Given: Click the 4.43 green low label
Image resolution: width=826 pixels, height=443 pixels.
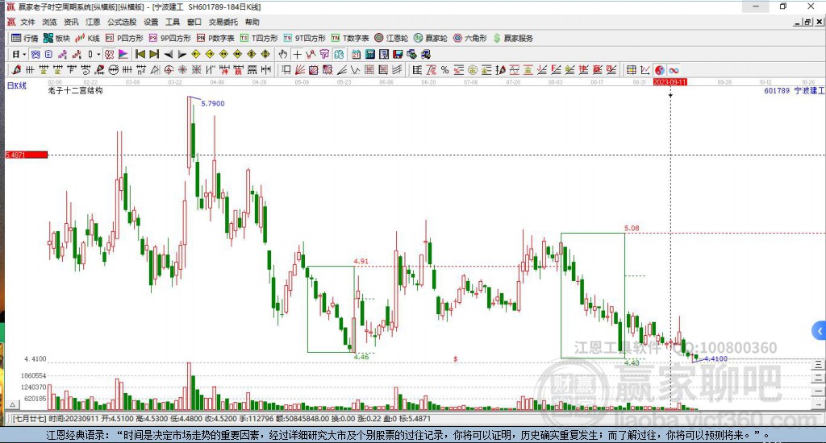Looking at the screenshot, I should coord(632,362).
